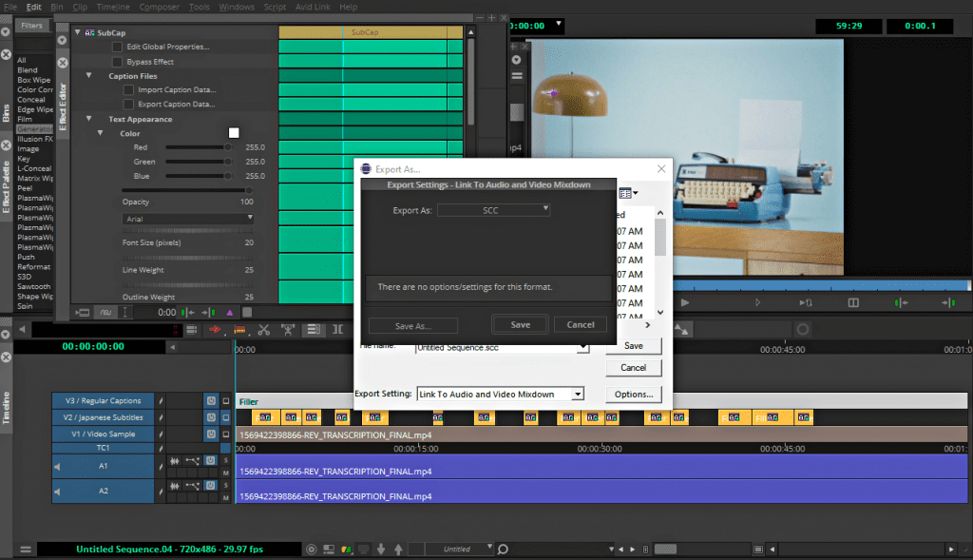Enable the Bypass Effect checkbox

point(118,61)
